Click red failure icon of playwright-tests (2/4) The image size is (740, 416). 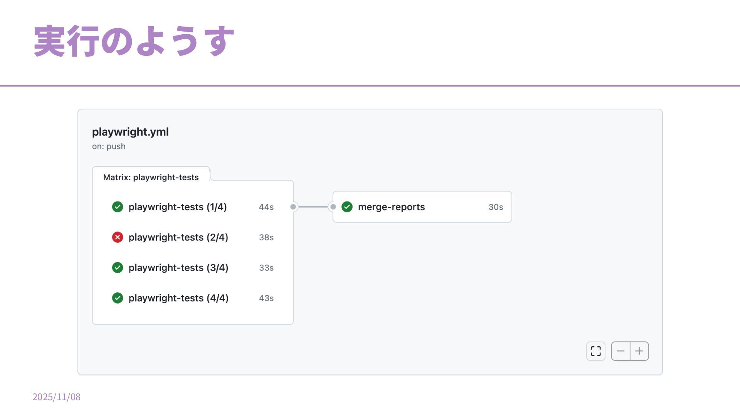pyautogui.click(x=118, y=237)
